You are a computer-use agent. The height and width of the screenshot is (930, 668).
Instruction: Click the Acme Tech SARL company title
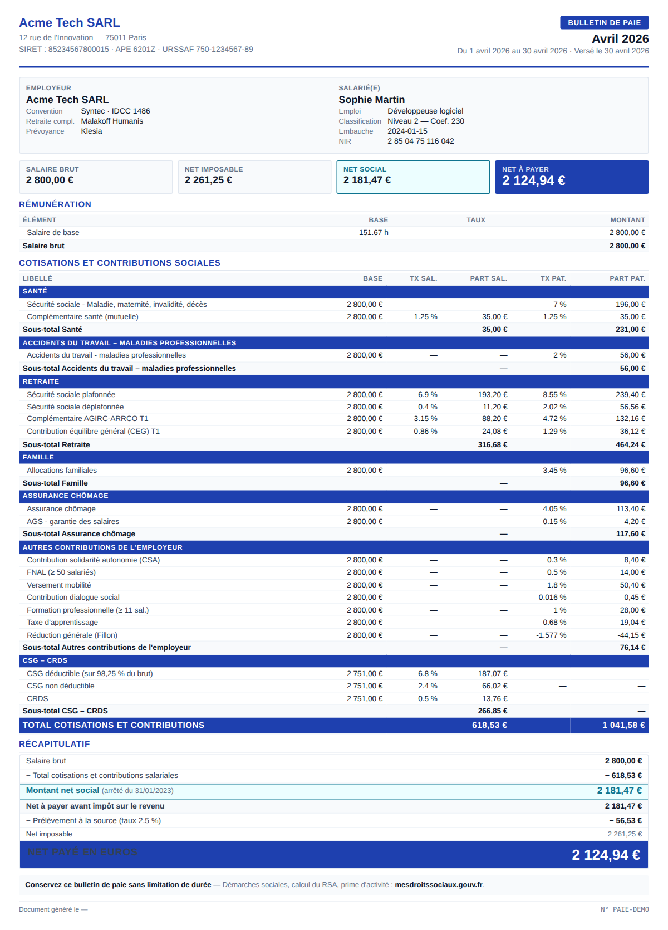click(70, 23)
